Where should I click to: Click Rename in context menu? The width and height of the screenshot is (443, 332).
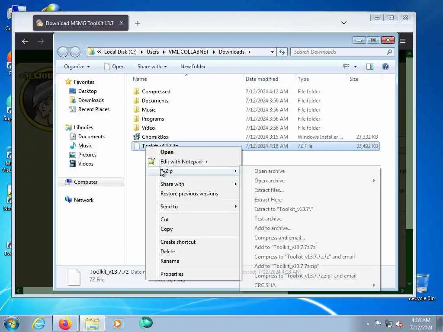170,261
